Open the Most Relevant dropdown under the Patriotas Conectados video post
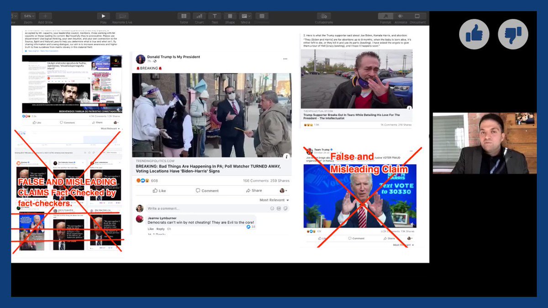The width and height of the screenshot is (548, 308). tap(110, 129)
